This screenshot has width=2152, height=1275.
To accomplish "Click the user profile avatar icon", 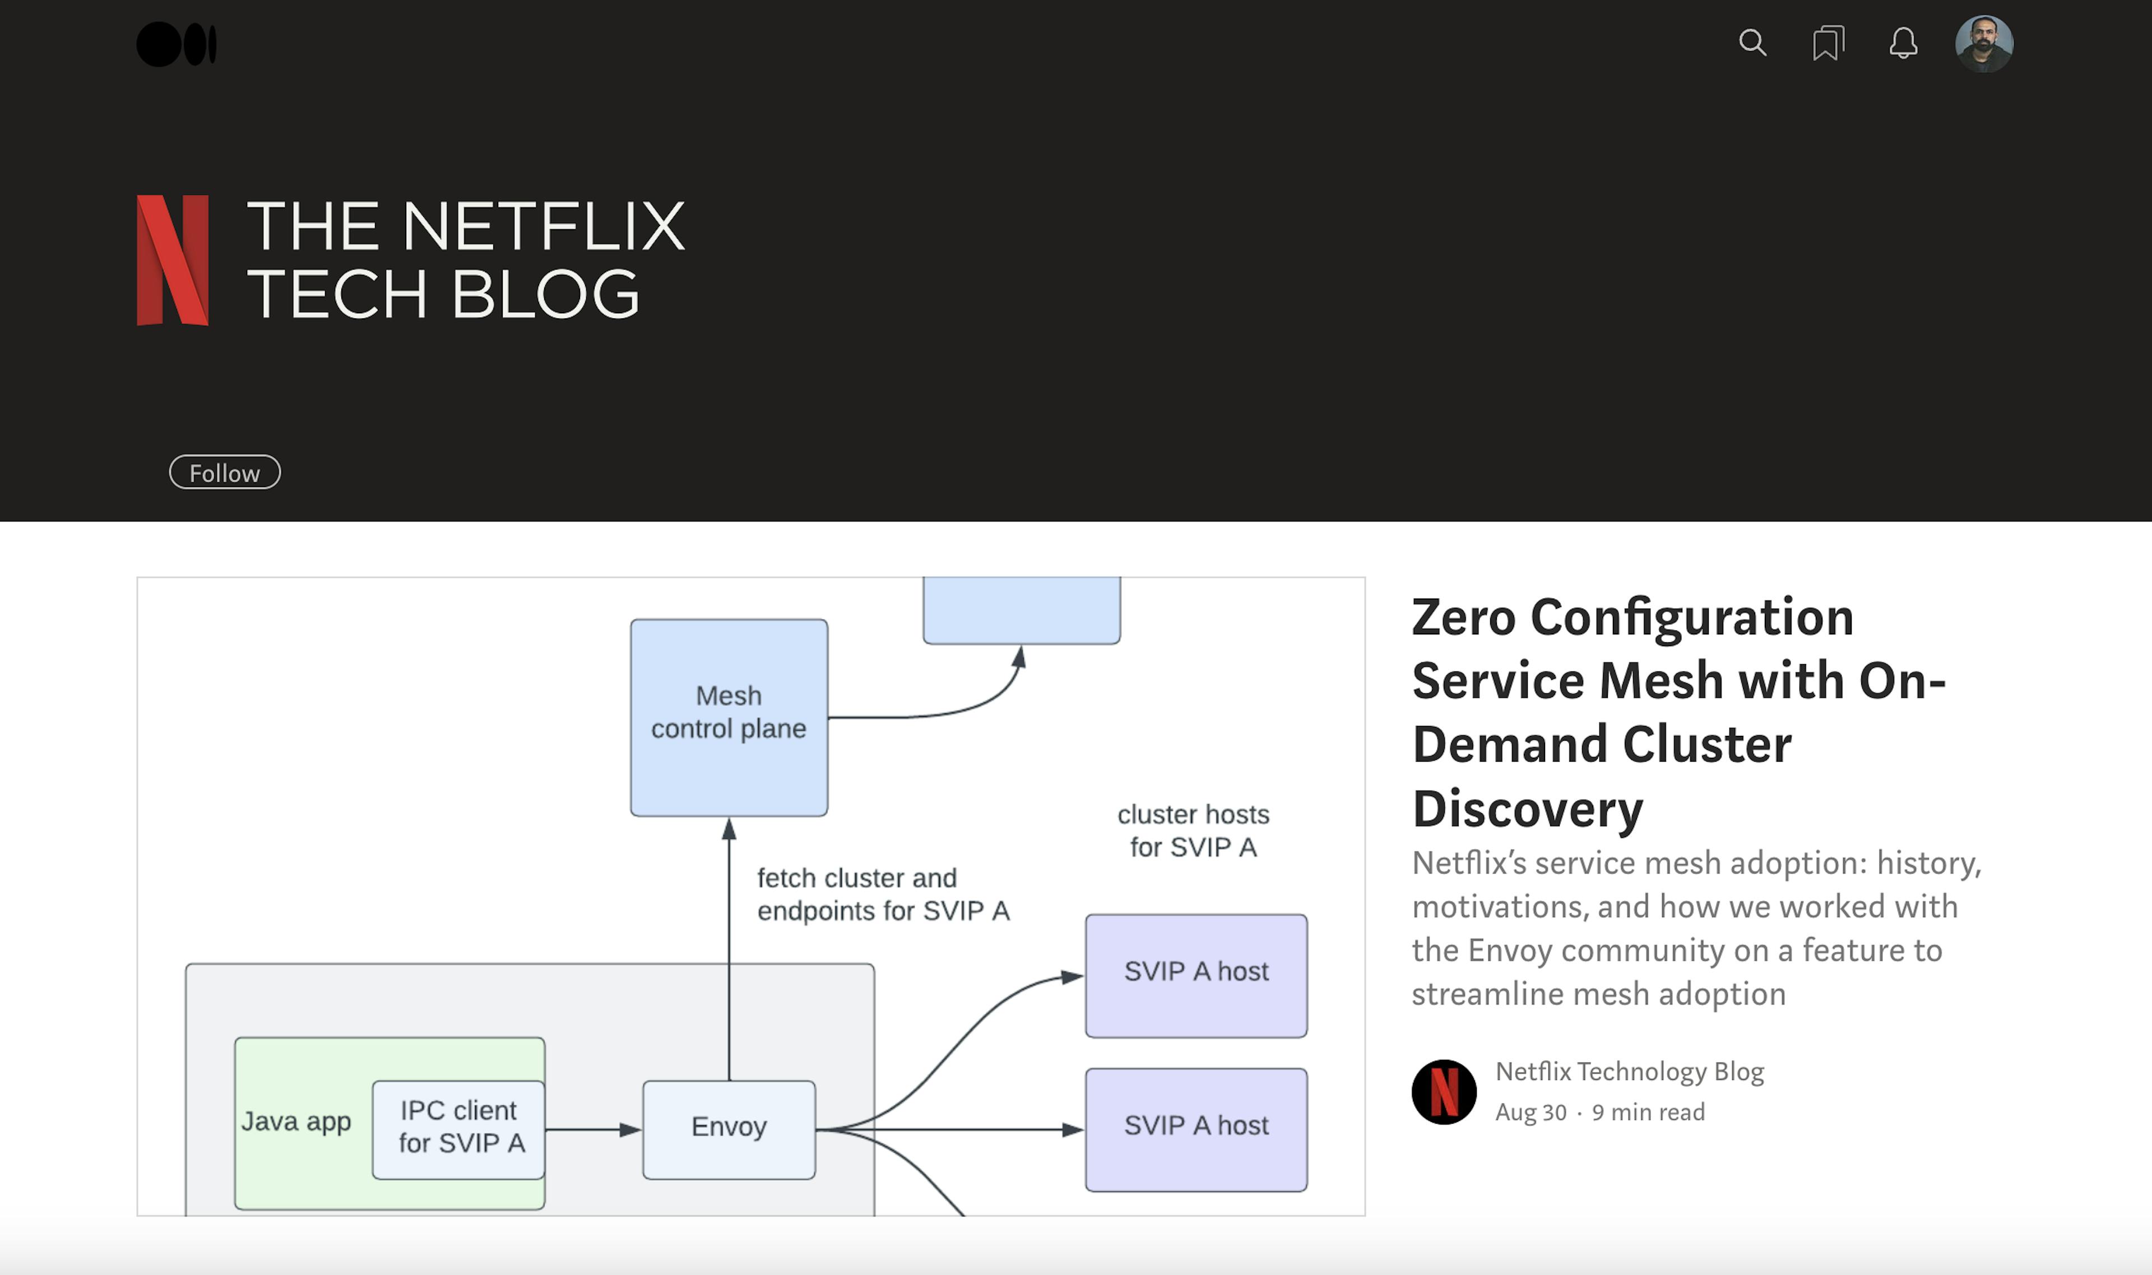I will (1983, 43).
